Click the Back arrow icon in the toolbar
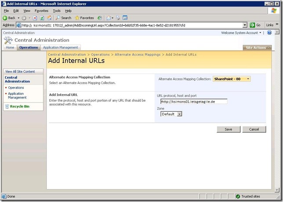The height and width of the screenshot is (202, 283). 5,18
